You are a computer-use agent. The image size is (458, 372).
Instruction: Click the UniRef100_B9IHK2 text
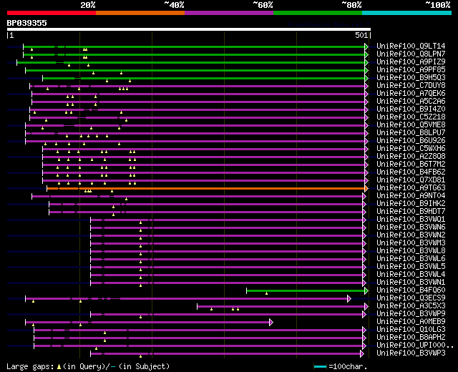(x=411, y=204)
